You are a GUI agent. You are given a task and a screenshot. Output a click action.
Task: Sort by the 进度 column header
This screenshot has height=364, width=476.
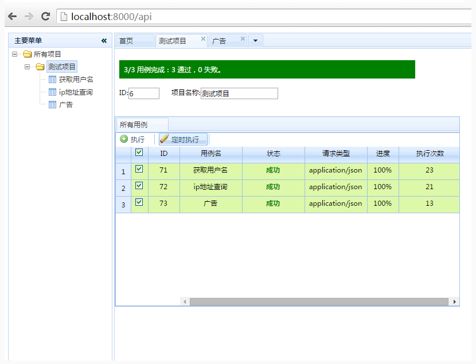point(383,154)
